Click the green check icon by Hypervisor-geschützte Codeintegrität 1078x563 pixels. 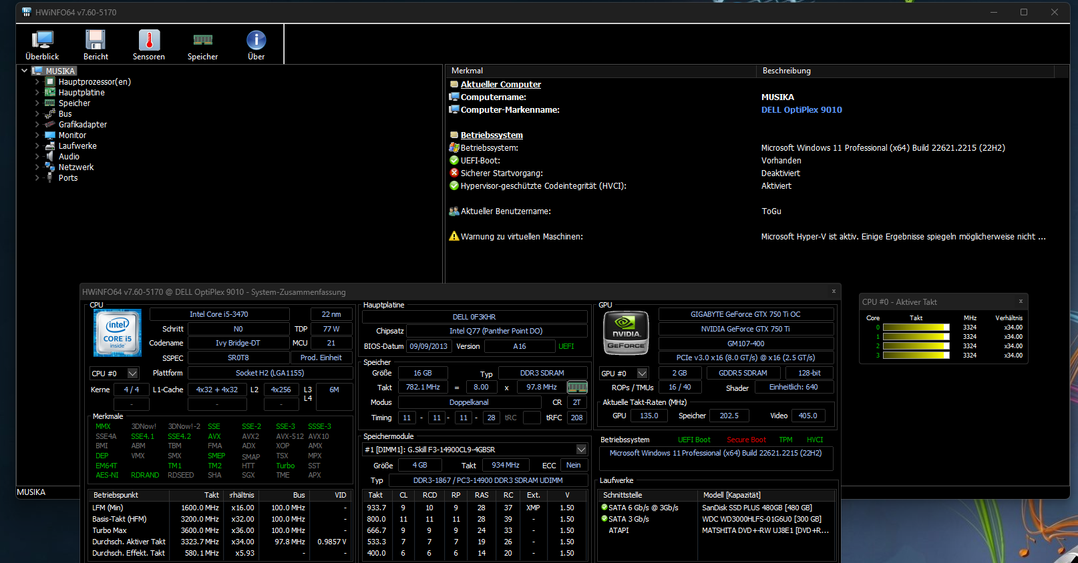click(454, 185)
